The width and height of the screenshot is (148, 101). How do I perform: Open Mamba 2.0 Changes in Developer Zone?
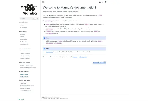(25, 91)
